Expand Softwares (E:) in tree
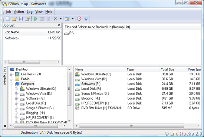Image resolution: width=204 pixels, height=137 pixels. pos(16,99)
